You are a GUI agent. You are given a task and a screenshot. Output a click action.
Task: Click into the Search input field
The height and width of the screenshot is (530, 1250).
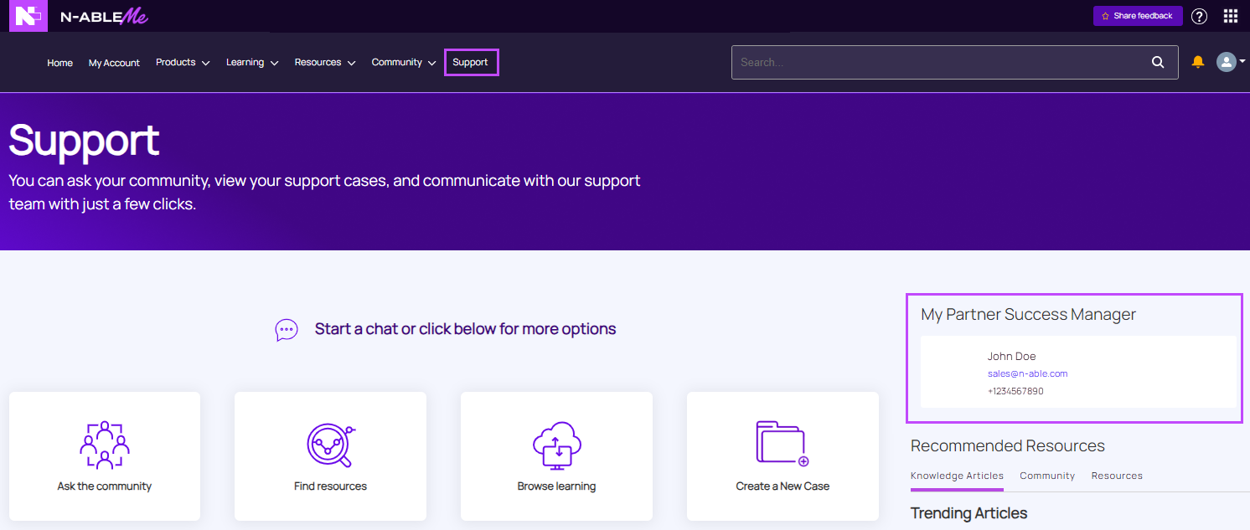(x=938, y=62)
